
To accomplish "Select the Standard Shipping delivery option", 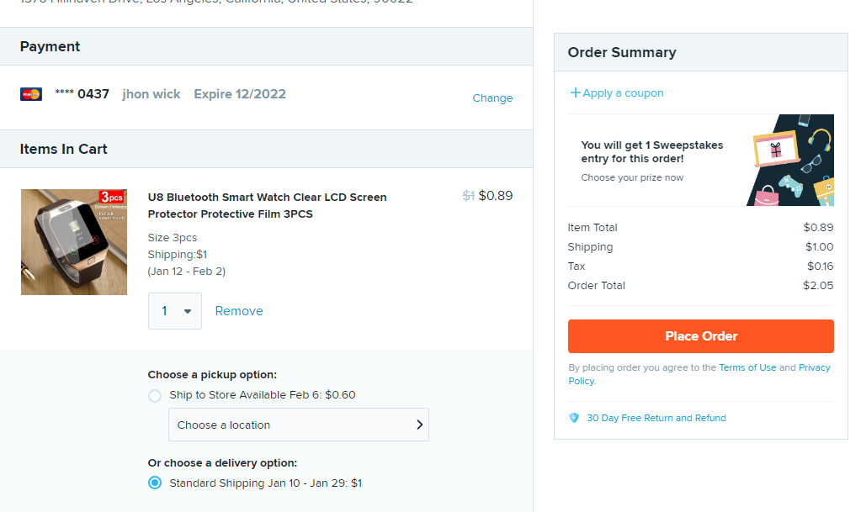I will 155,483.
